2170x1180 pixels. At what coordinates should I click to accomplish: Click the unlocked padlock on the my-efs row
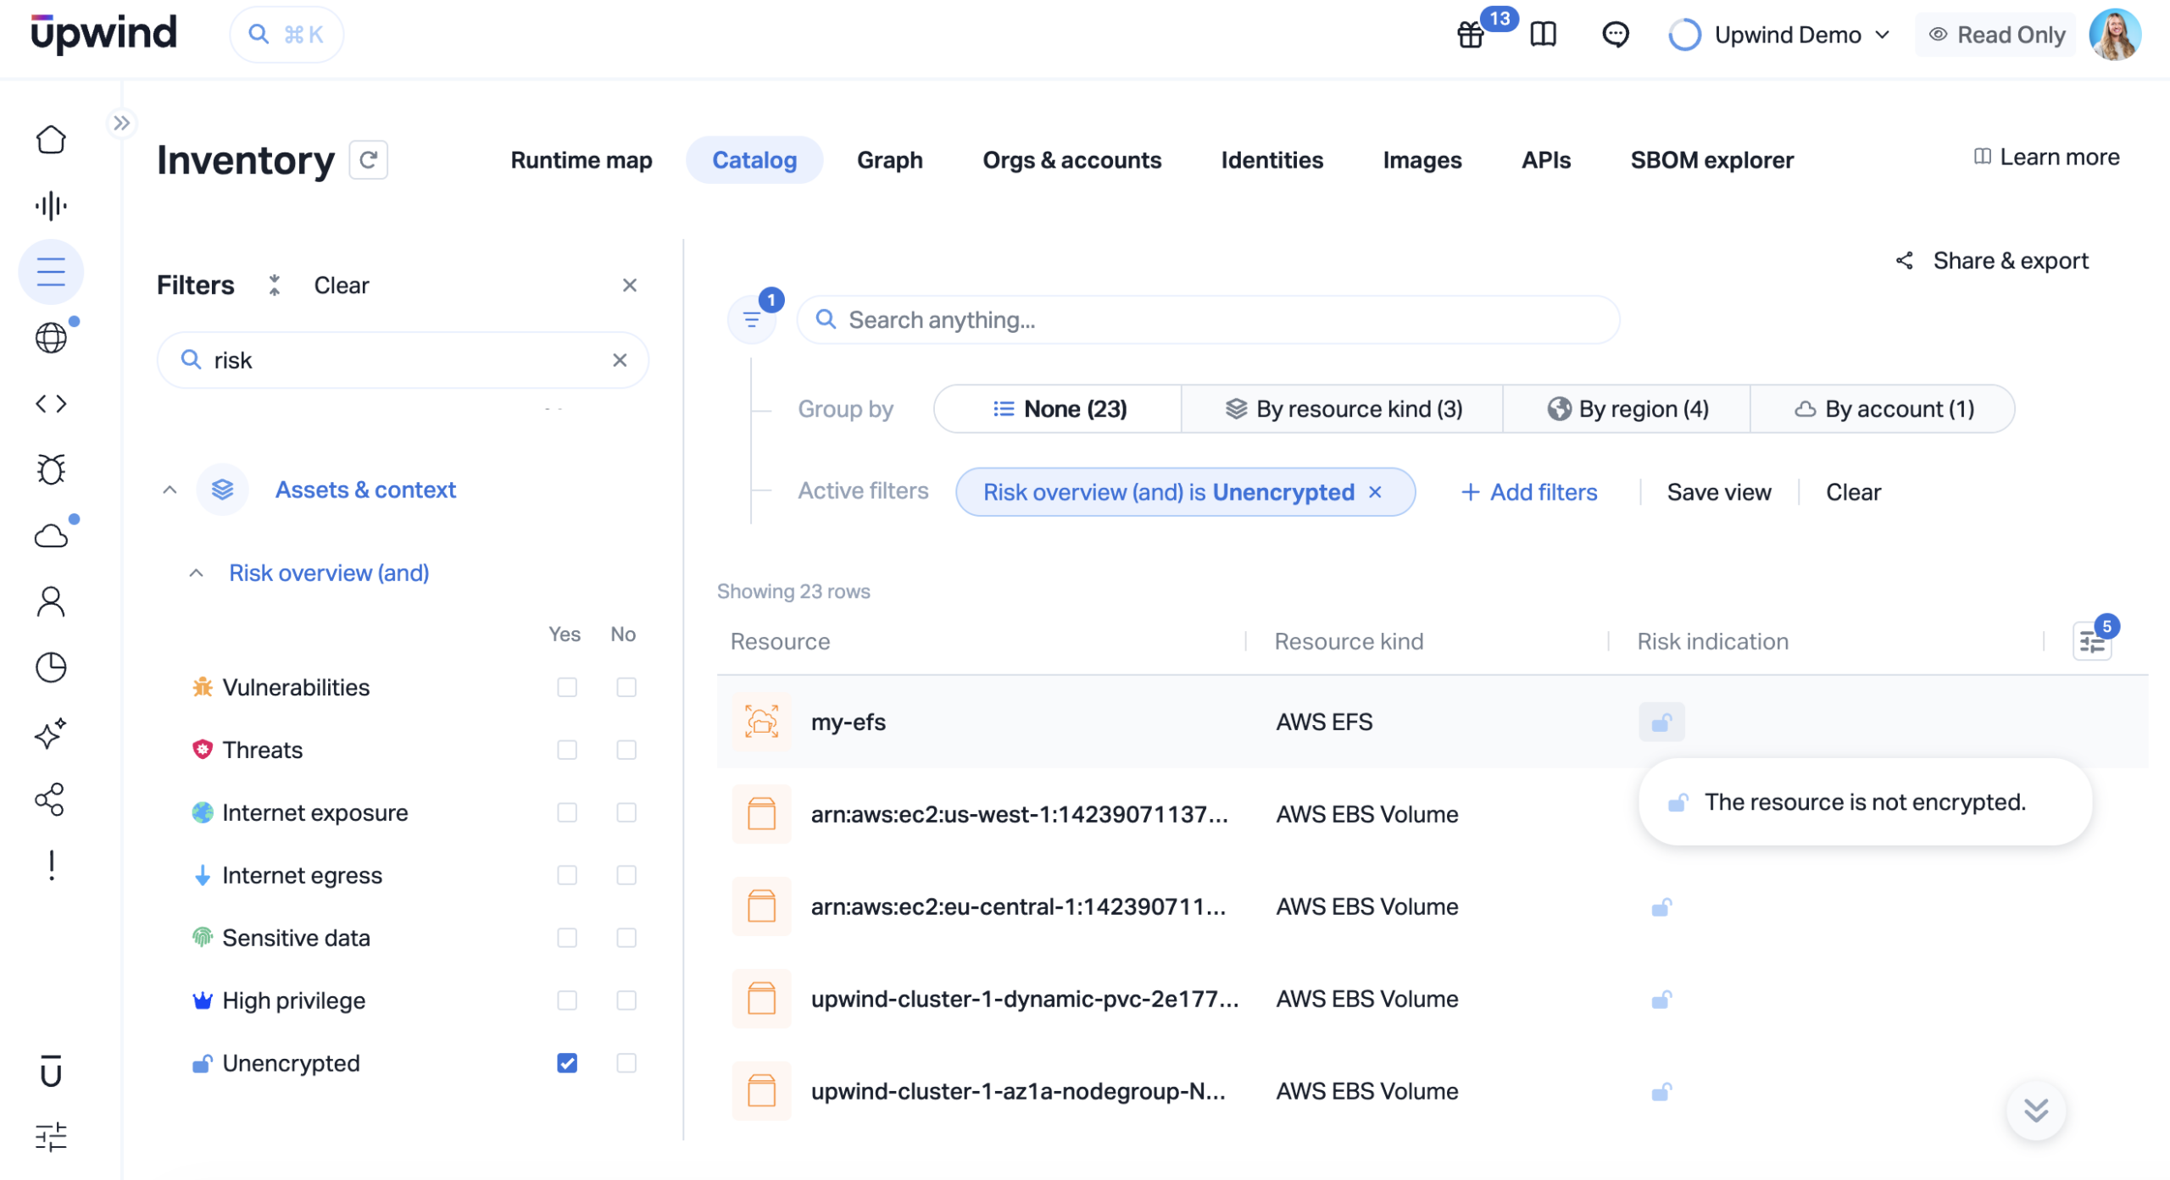(1661, 722)
